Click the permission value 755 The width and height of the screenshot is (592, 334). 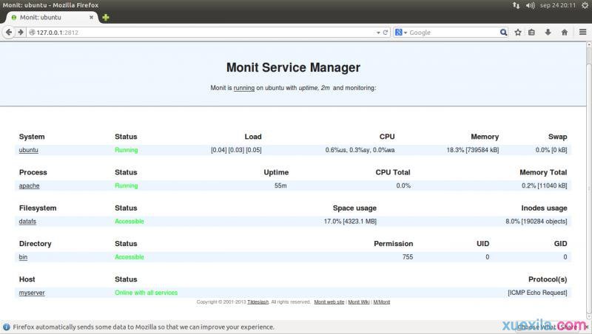(408, 257)
